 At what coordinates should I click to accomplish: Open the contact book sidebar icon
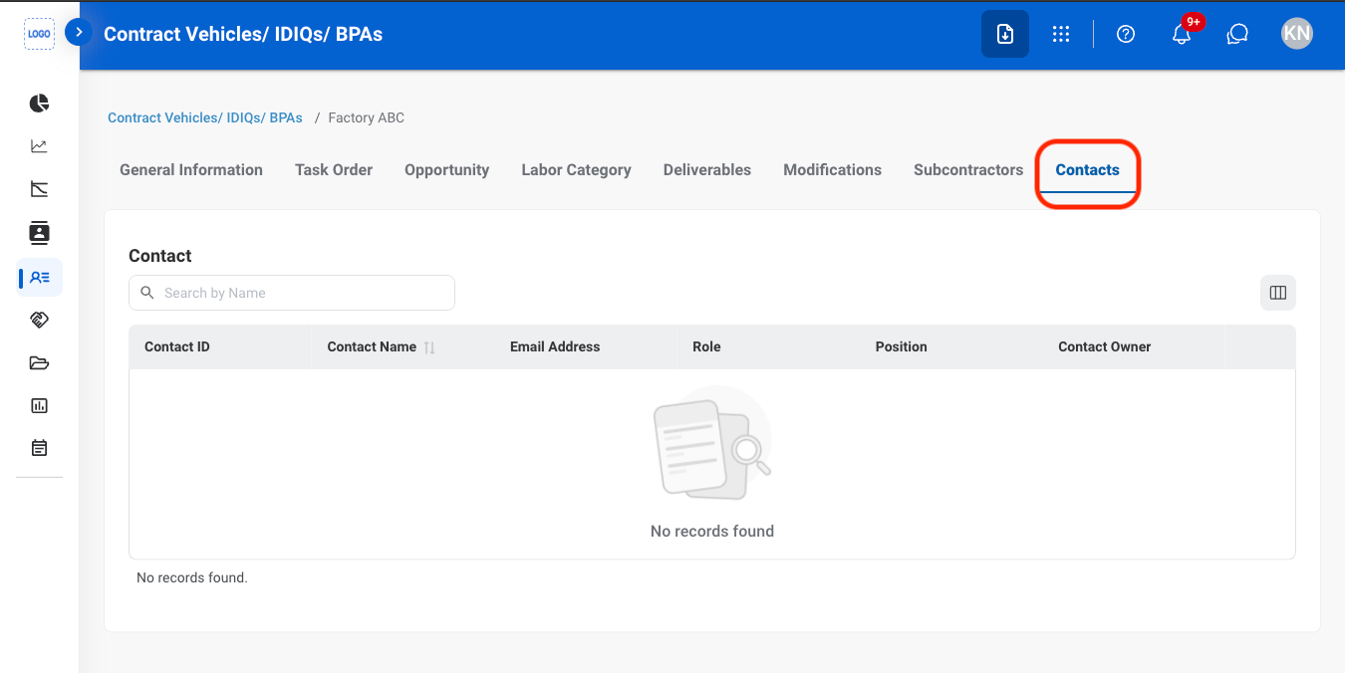tap(39, 233)
